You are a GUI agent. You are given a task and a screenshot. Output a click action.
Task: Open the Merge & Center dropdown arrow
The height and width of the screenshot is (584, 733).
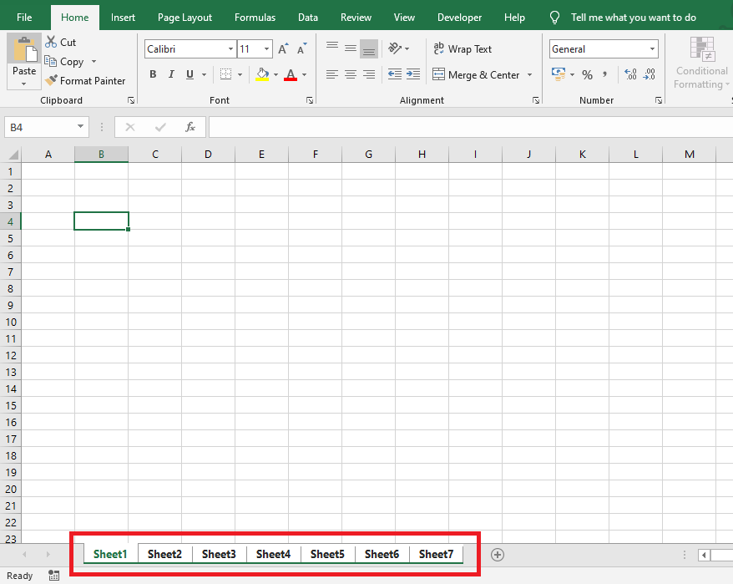(529, 75)
